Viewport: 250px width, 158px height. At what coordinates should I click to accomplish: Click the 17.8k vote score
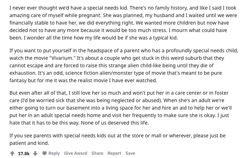(x=24, y=153)
